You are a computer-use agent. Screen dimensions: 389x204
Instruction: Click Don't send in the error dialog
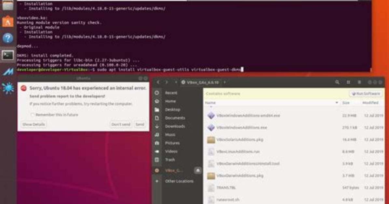121,124
